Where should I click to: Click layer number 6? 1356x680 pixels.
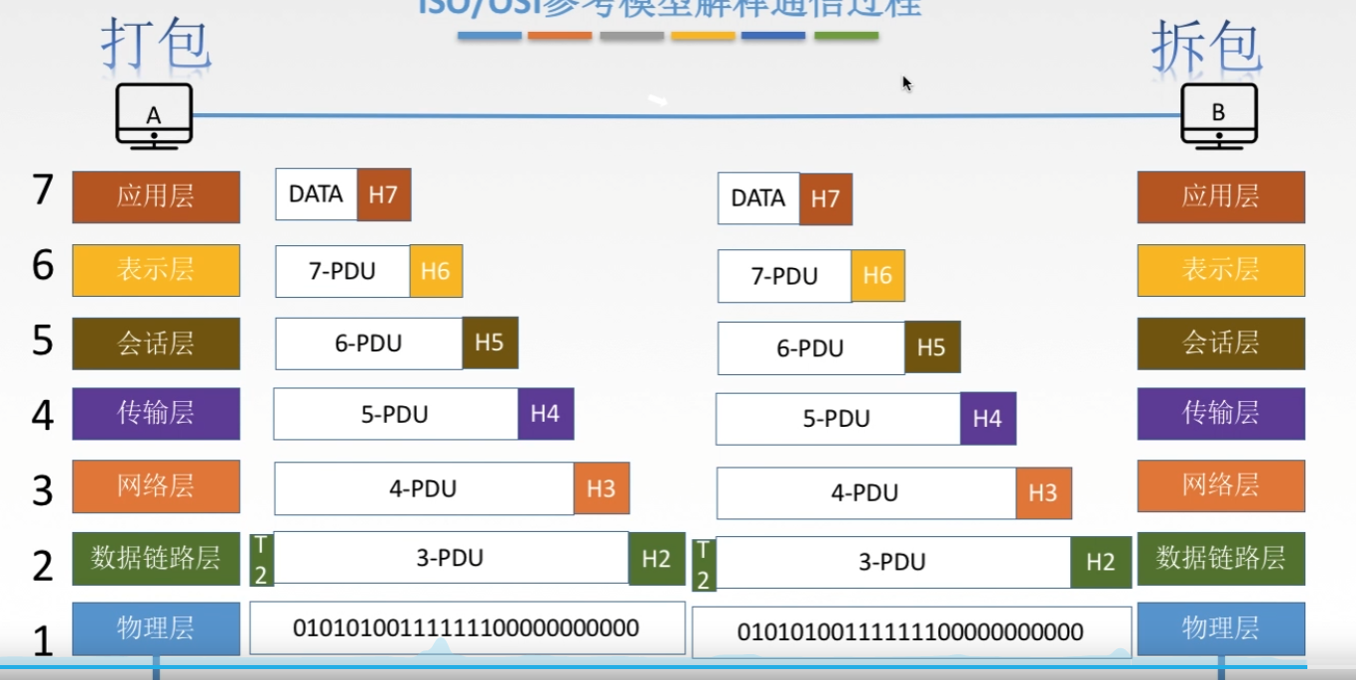42,265
